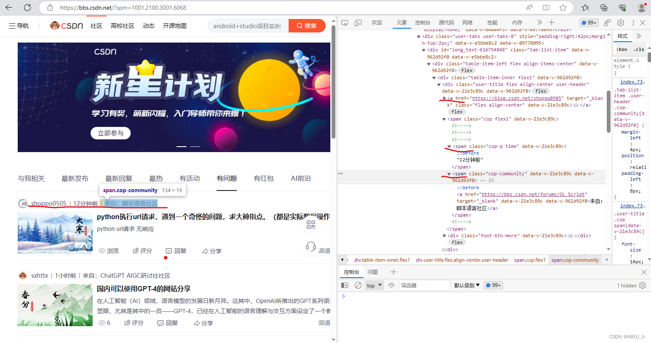The image size is (651, 343).
Task: Open 网络 DevTools tab
Action: click(467, 23)
